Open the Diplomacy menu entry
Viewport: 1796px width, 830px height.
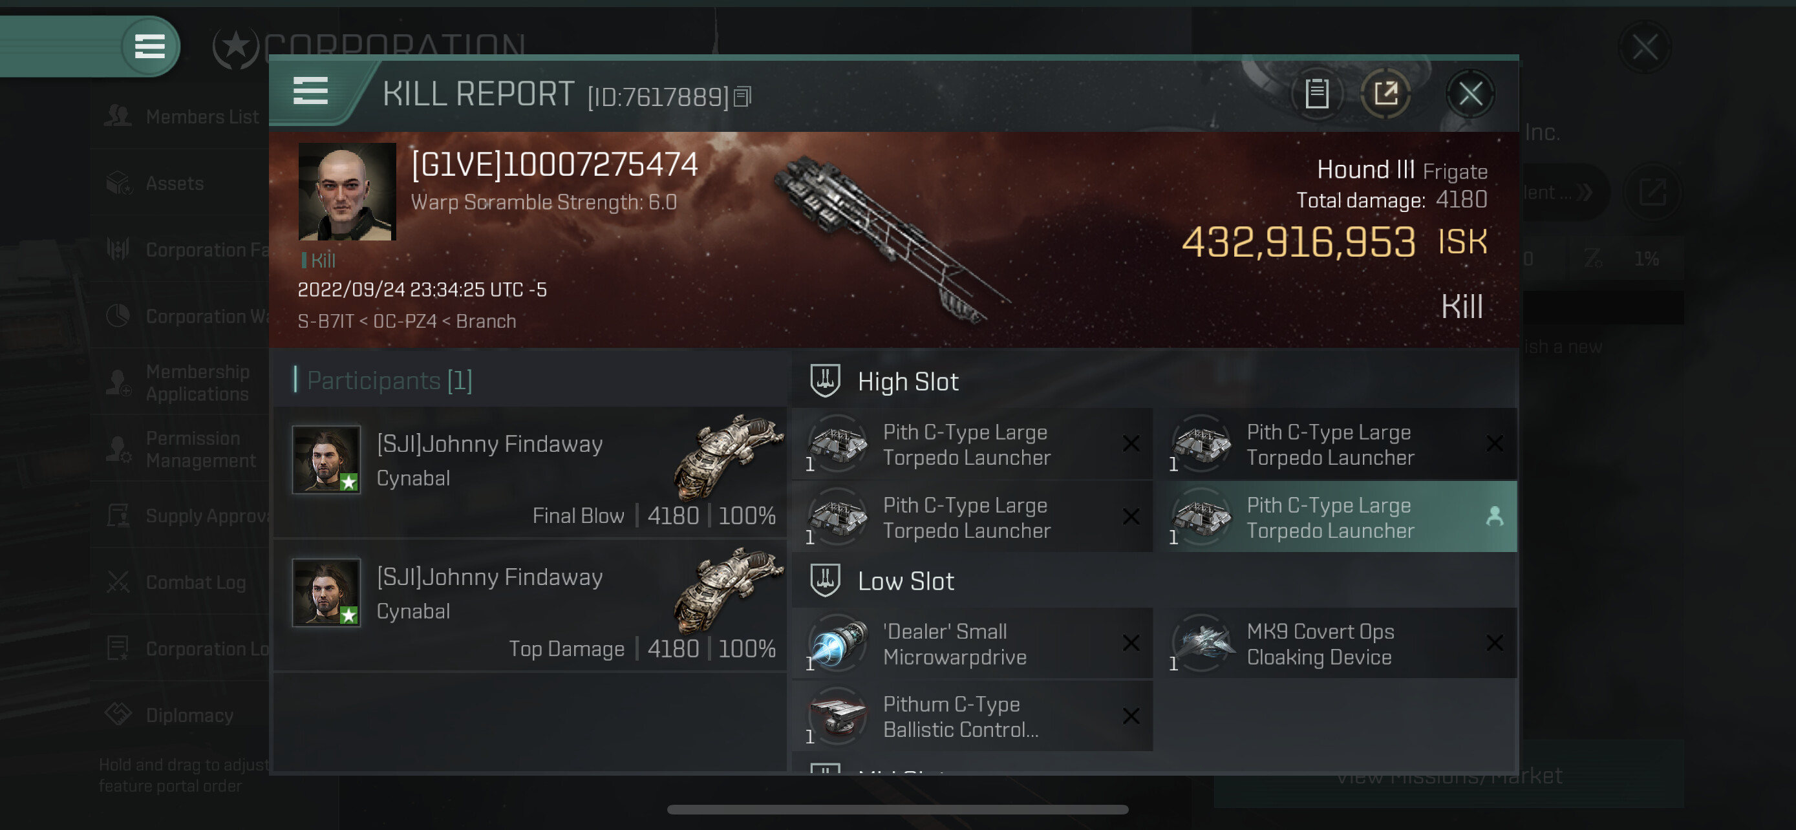pyautogui.click(x=180, y=715)
